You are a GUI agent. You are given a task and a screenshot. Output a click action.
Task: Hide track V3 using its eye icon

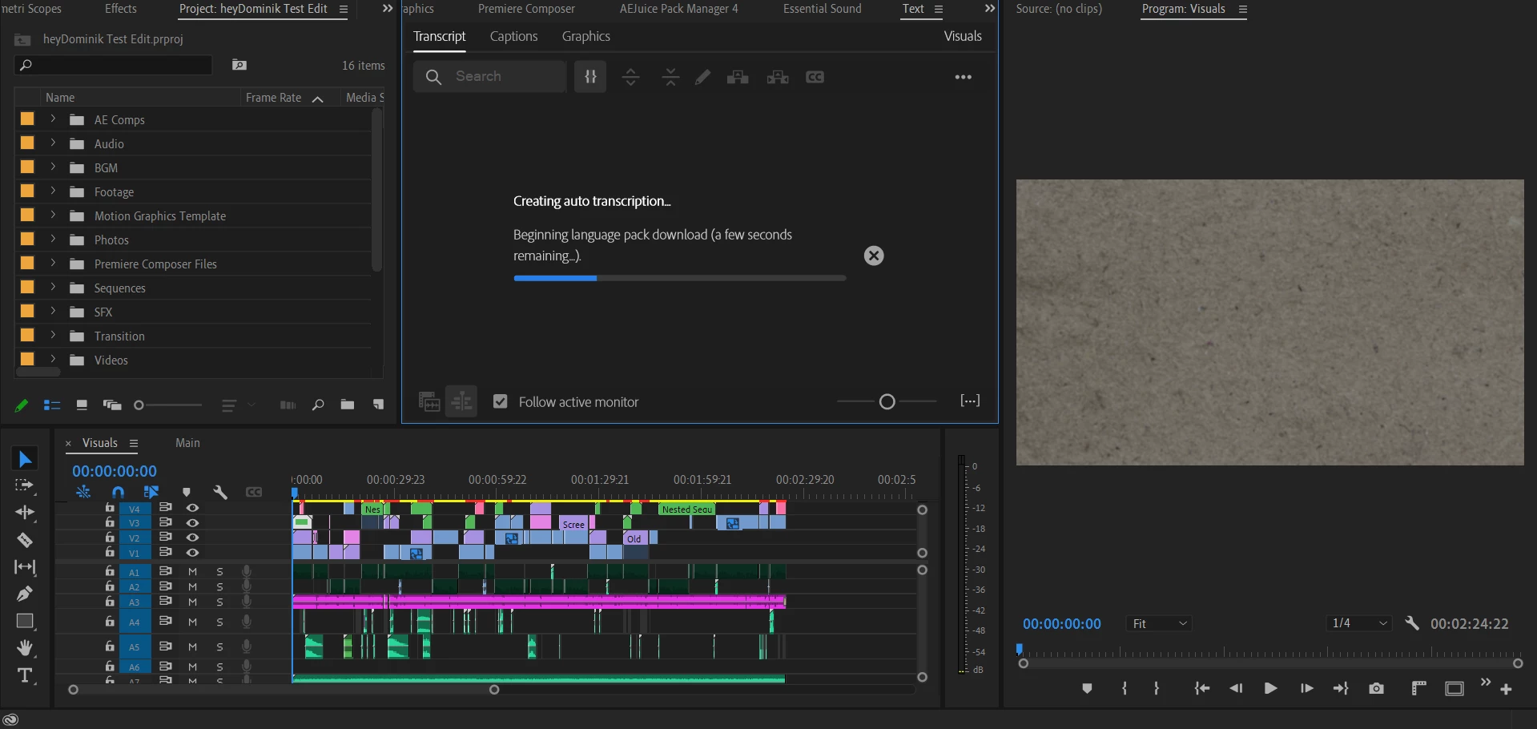tap(192, 522)
